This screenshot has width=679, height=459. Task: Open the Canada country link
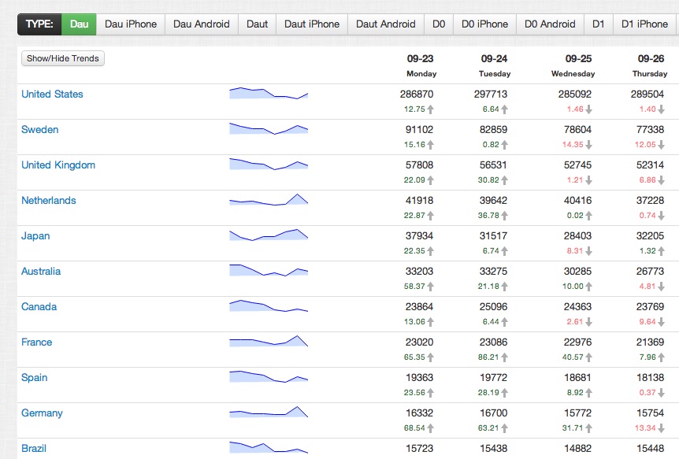[39, 307]
